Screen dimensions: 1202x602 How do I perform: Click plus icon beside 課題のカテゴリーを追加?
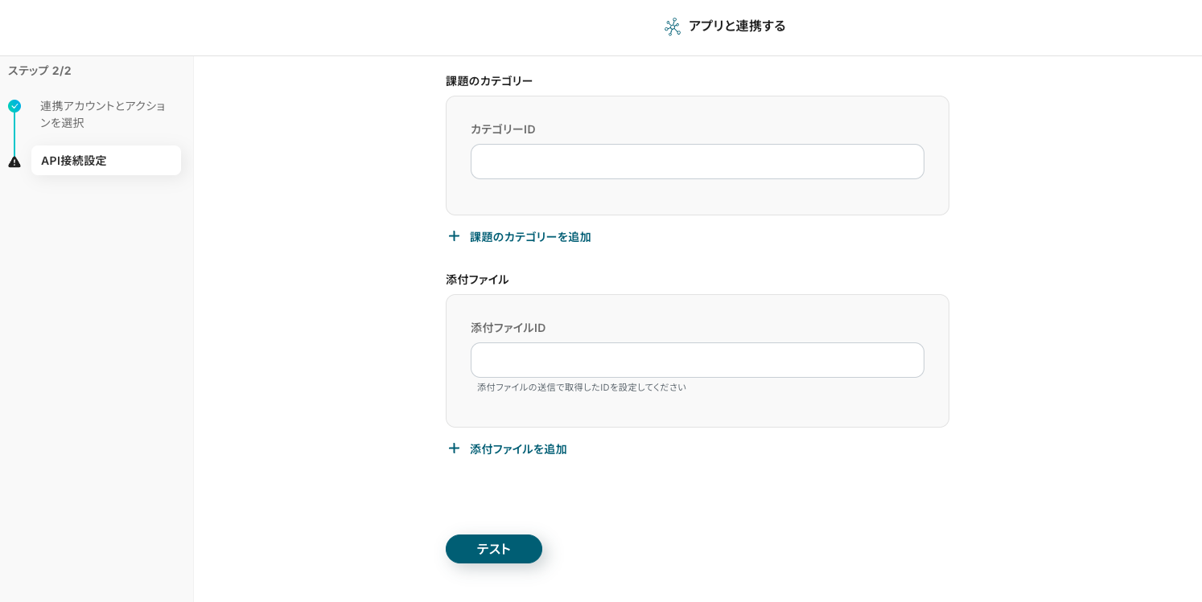click(454, 236)
